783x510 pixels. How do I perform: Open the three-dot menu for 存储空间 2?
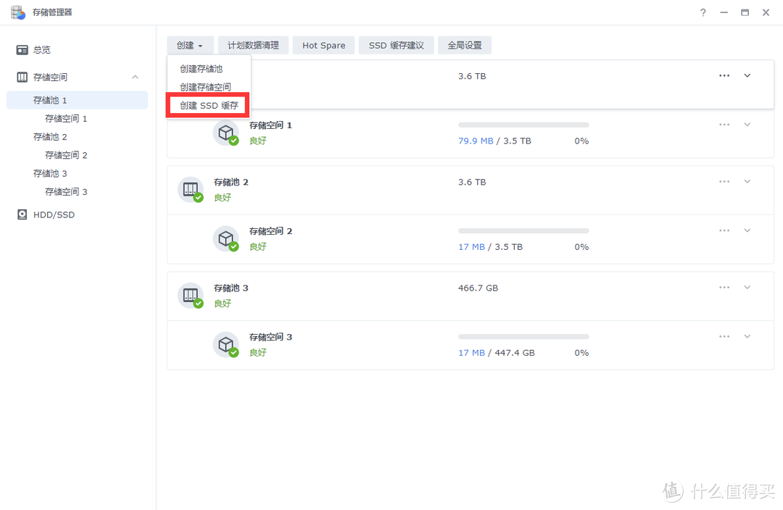pyautogui.click(x=724, y=230)
